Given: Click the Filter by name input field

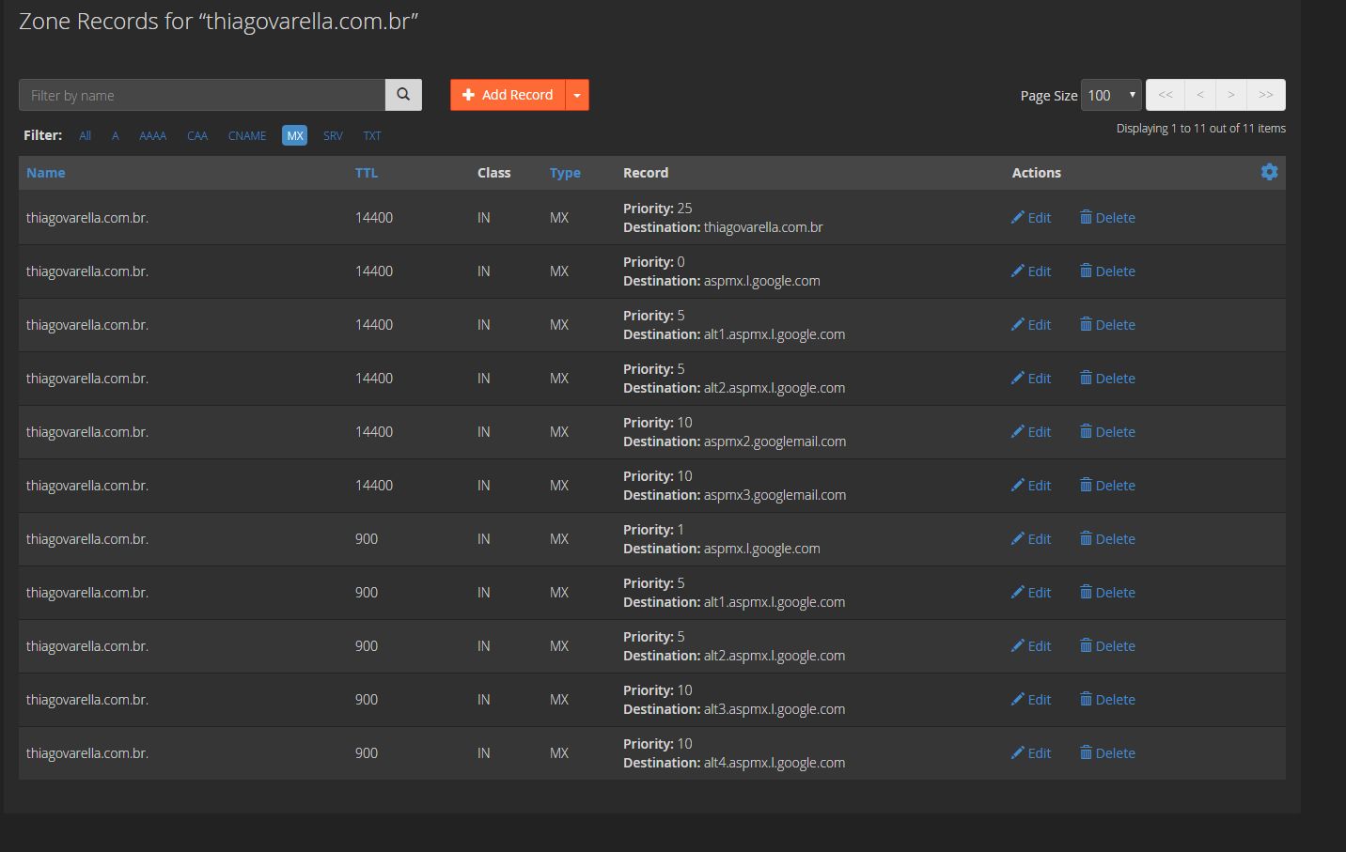Looking at the screenshot, I should (202, 95).
